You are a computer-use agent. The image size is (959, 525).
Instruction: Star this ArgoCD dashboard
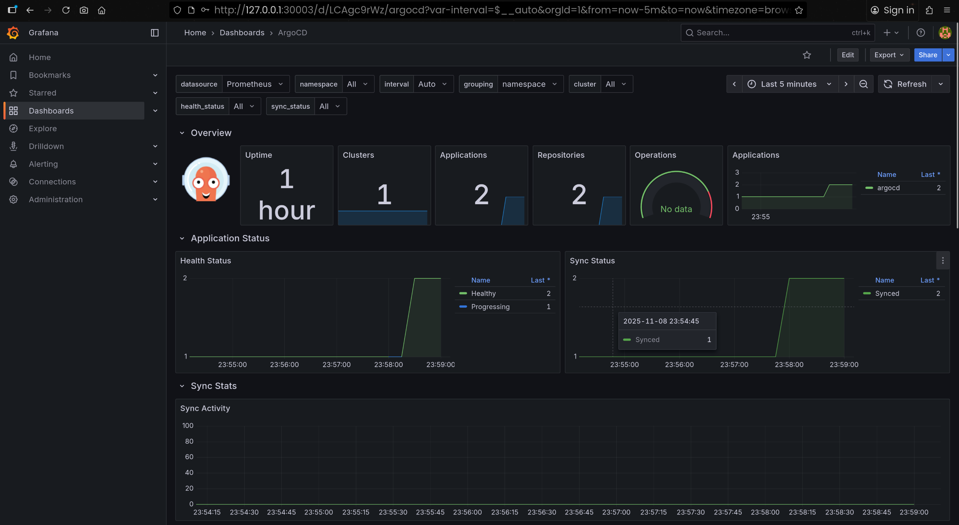[x=807, y=55]
